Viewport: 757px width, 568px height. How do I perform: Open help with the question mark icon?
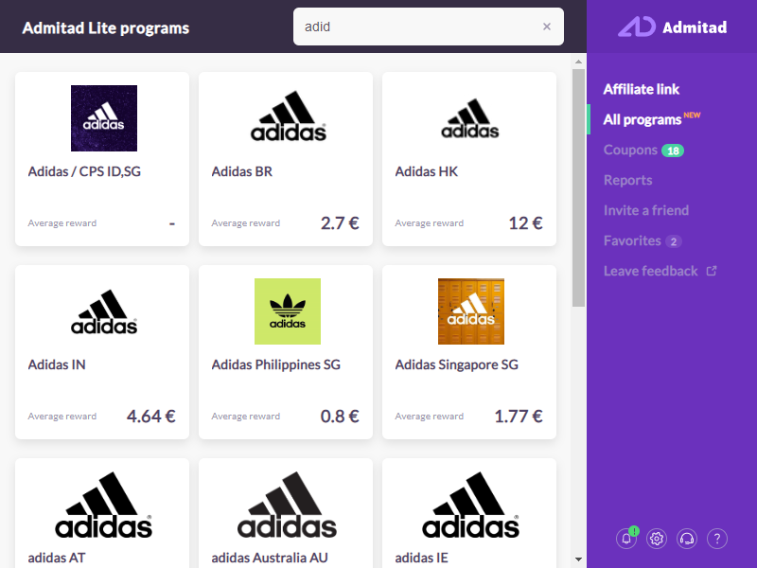coord(717,538)
